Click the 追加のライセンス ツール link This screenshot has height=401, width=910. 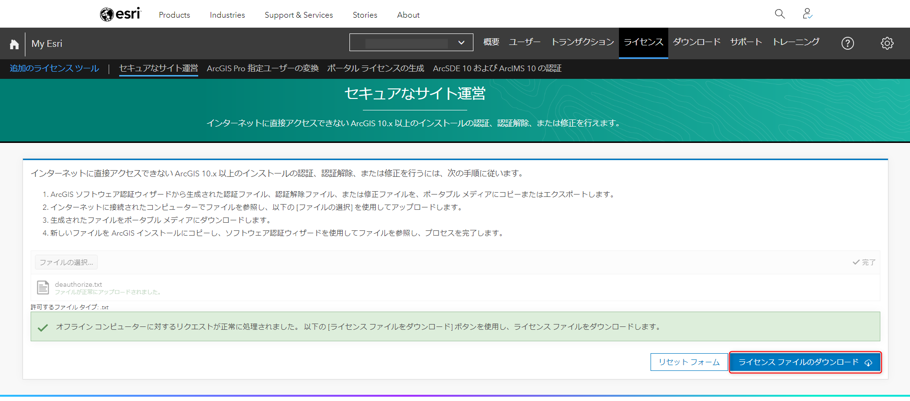click(55, 68)
